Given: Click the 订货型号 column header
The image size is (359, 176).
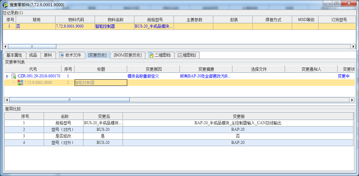Looking at the screenshot, I should [x=337, y=20].
